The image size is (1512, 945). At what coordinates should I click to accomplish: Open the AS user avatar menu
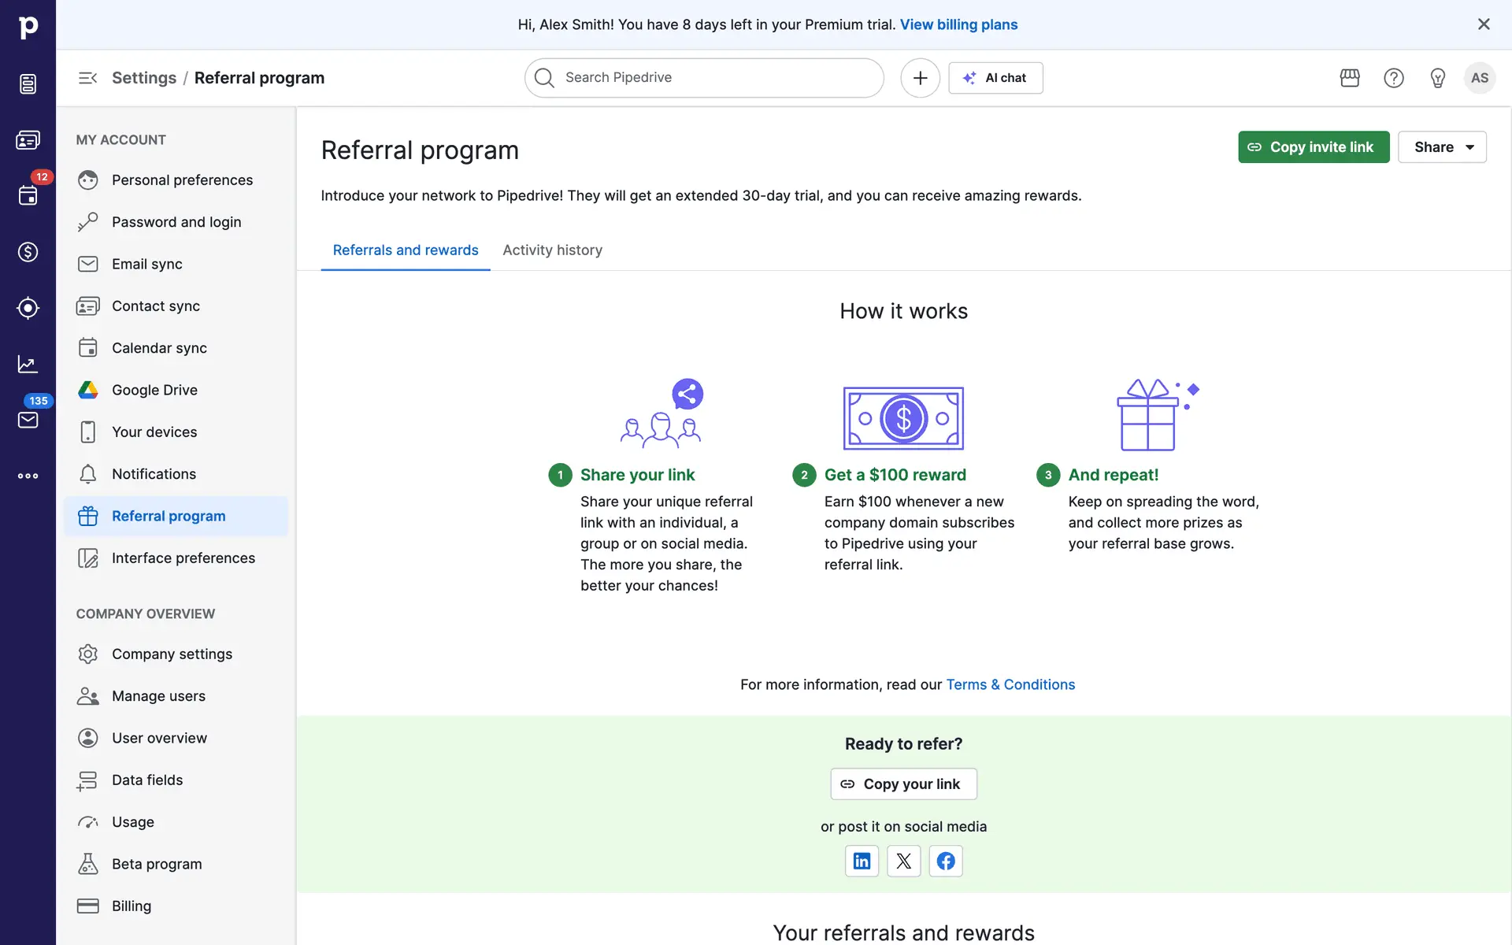click(x=1479, y=78)
